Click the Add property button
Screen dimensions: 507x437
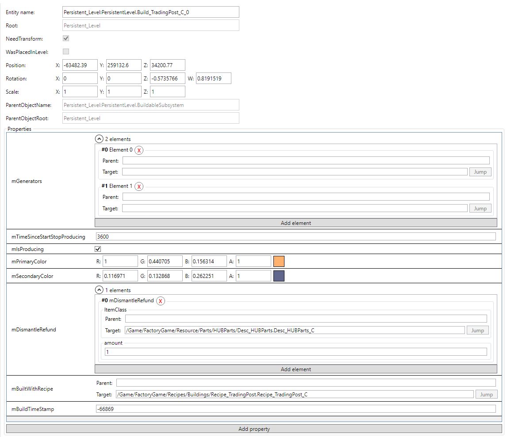[254, 429]
